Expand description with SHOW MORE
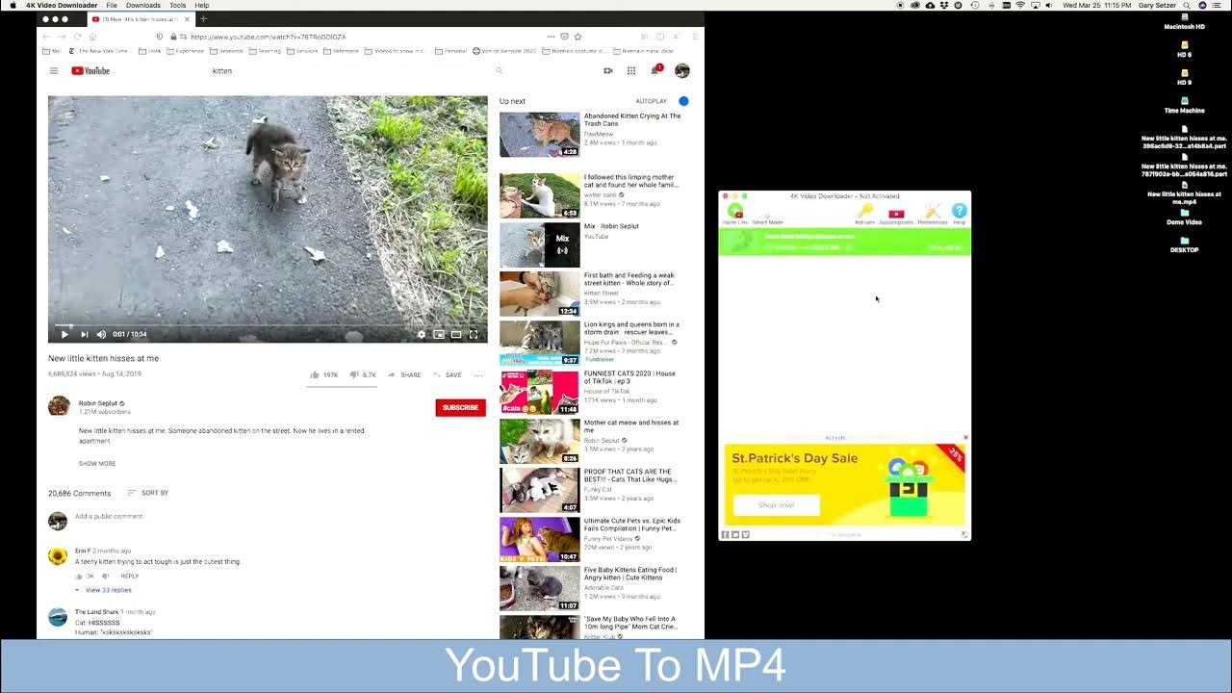 click(97, 463)
